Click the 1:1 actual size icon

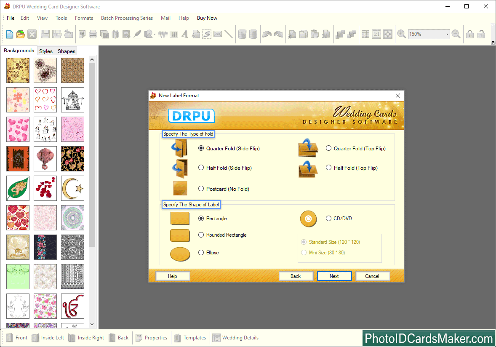coord(376,34)
